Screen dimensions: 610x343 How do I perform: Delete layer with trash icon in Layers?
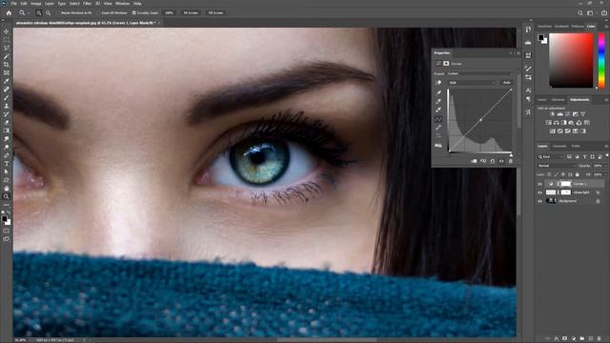click(x=600, y=339)
